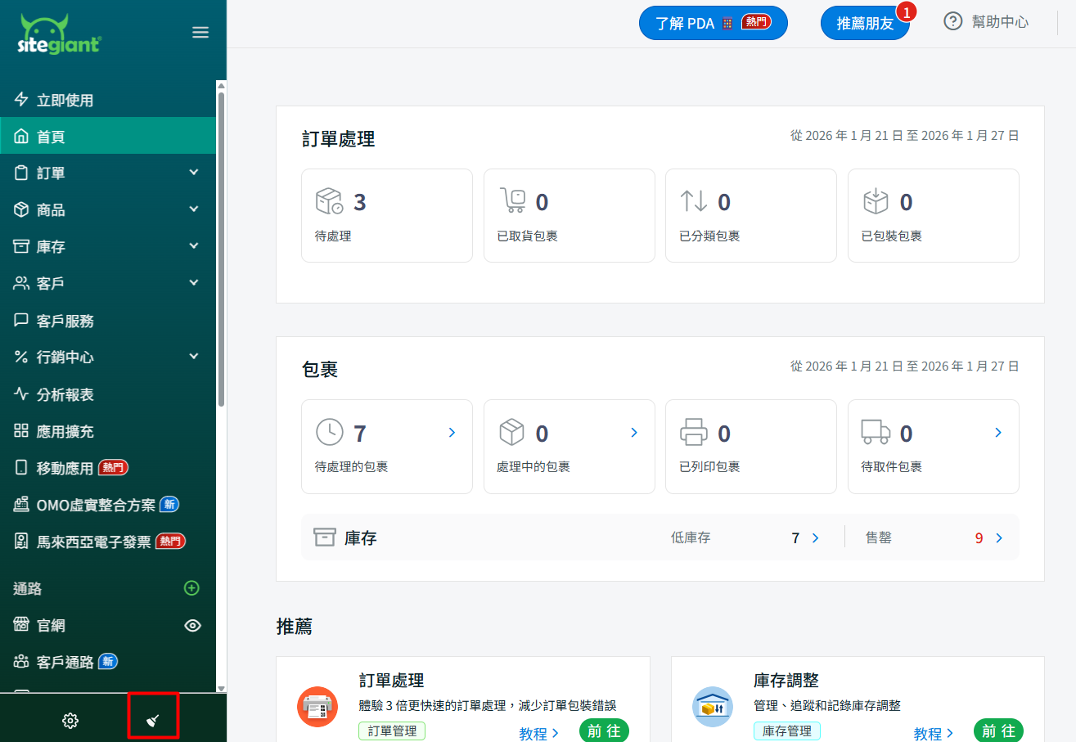This screenshot has width=1076, height=742.
Task: Click the 庫存調整 warehouse icon in recommendations
Action: pos(712,707)
